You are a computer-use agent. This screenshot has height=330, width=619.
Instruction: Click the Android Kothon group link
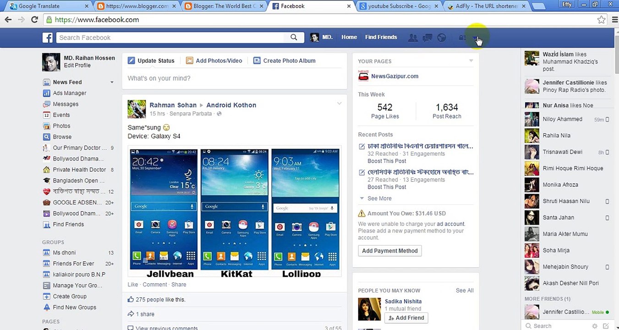(x=231, y=105)
